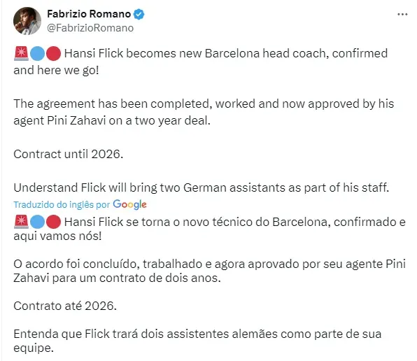Click the Google logo beside the translation note

pyautogui.click(x=129, y=204)
